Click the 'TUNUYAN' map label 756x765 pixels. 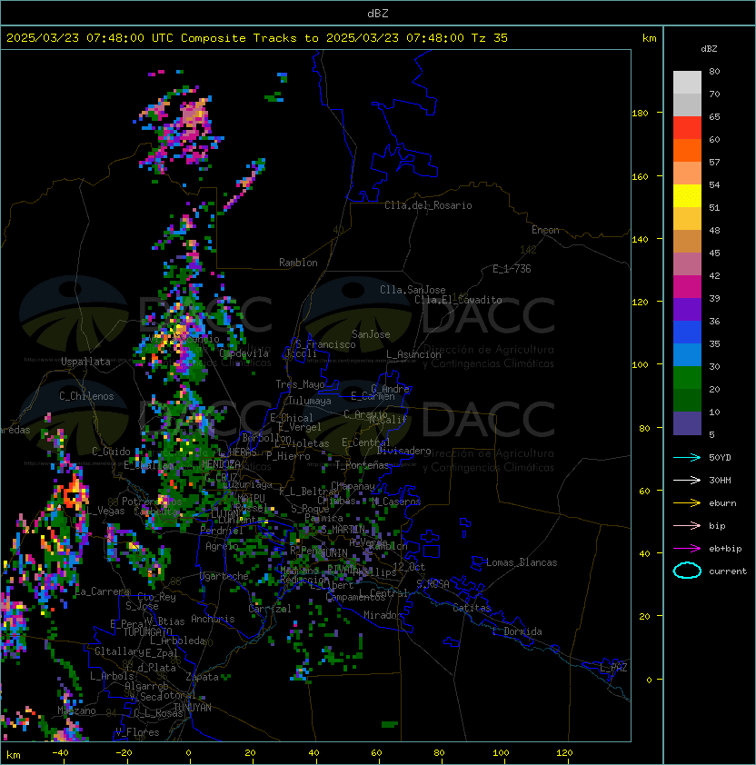pos(193,708)
